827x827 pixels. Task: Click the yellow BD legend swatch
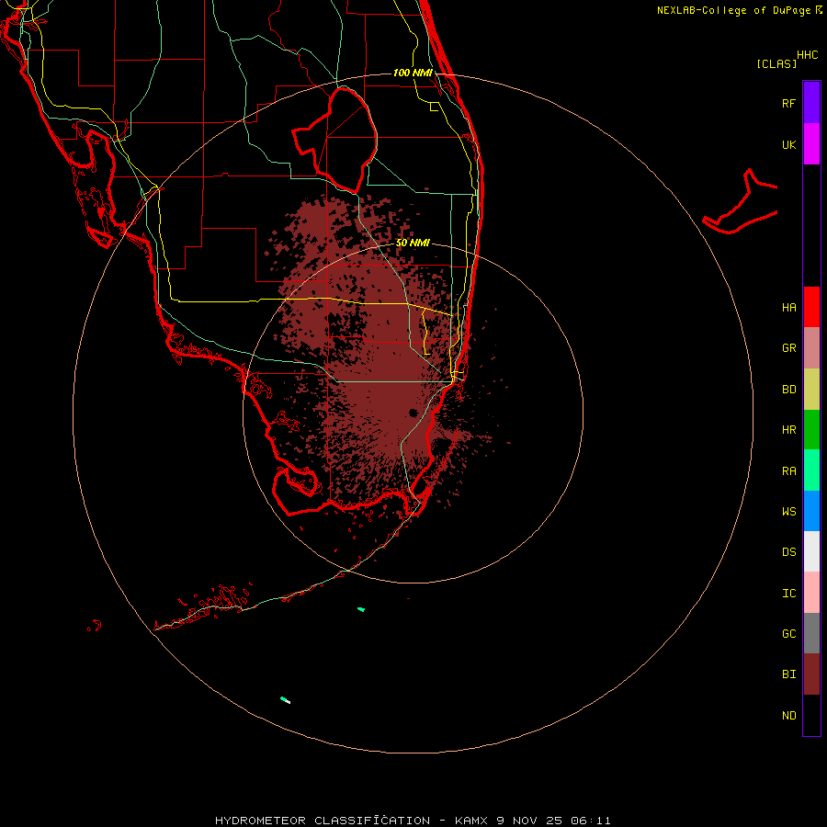coord(811,390)
